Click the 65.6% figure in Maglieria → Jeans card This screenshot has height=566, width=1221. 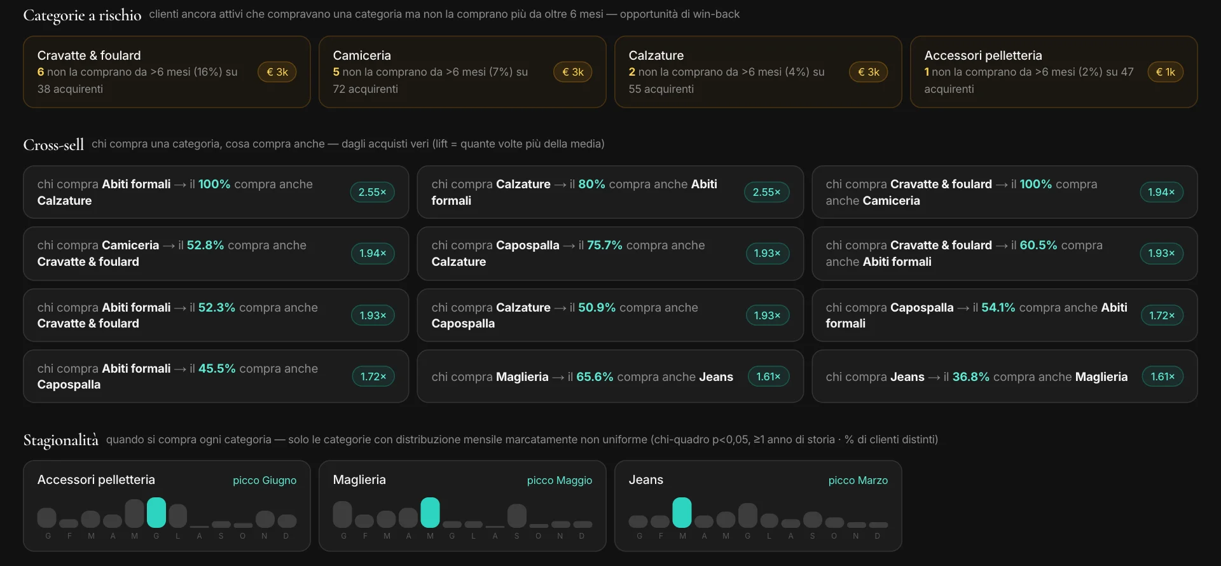(595, 376)
